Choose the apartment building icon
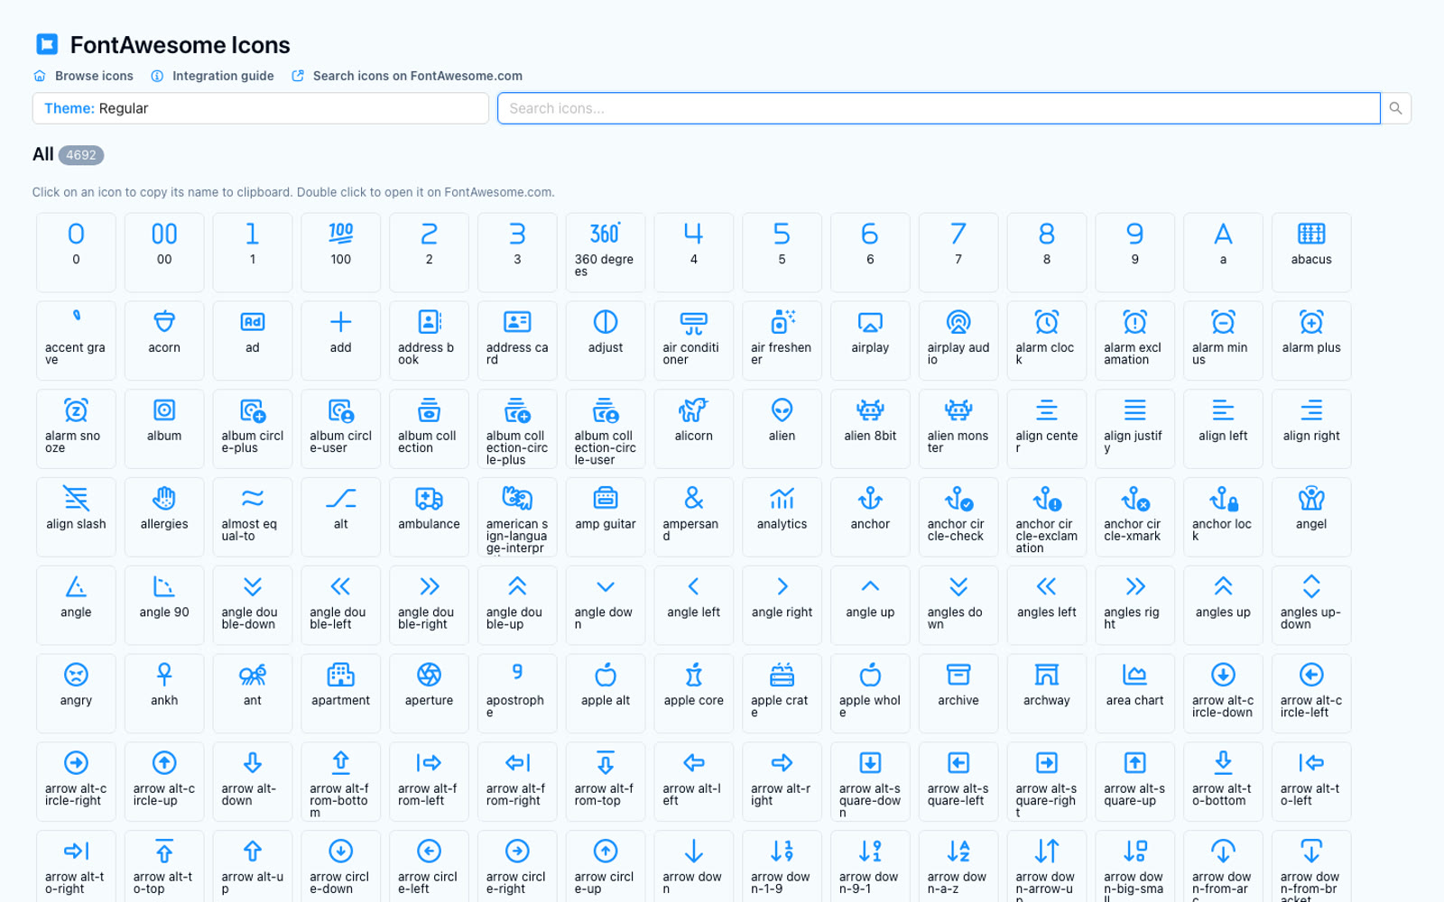Screen dimensions: 1444x902 pyautogui.click(x=340, y=694)
